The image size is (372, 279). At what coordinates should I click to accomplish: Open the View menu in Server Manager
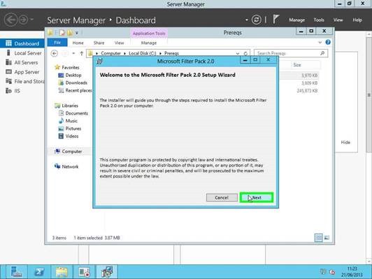pyautogui.click(x=338, y=20)
